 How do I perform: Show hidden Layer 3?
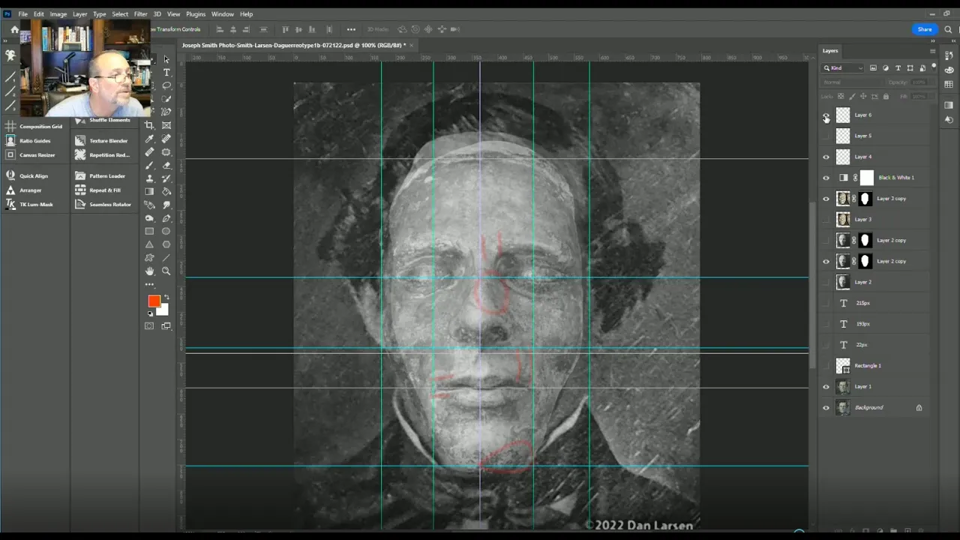(826, 219)
